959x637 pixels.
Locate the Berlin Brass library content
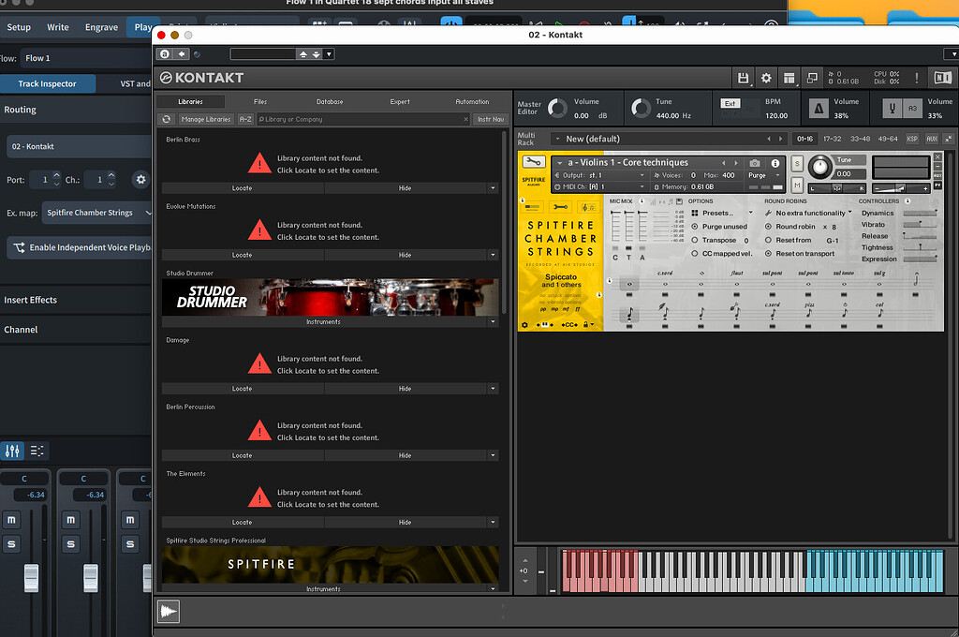tap(242, 188)
